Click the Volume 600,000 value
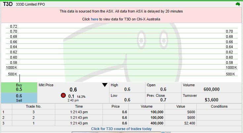The width and height of the screenshot is (243, 133). [212, 89]
